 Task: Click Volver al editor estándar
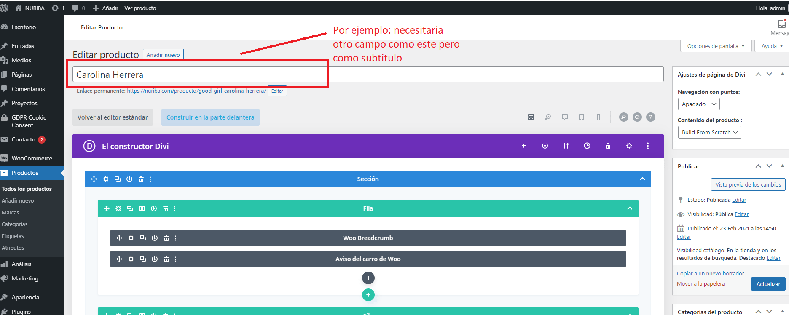(x=113, y=117)
